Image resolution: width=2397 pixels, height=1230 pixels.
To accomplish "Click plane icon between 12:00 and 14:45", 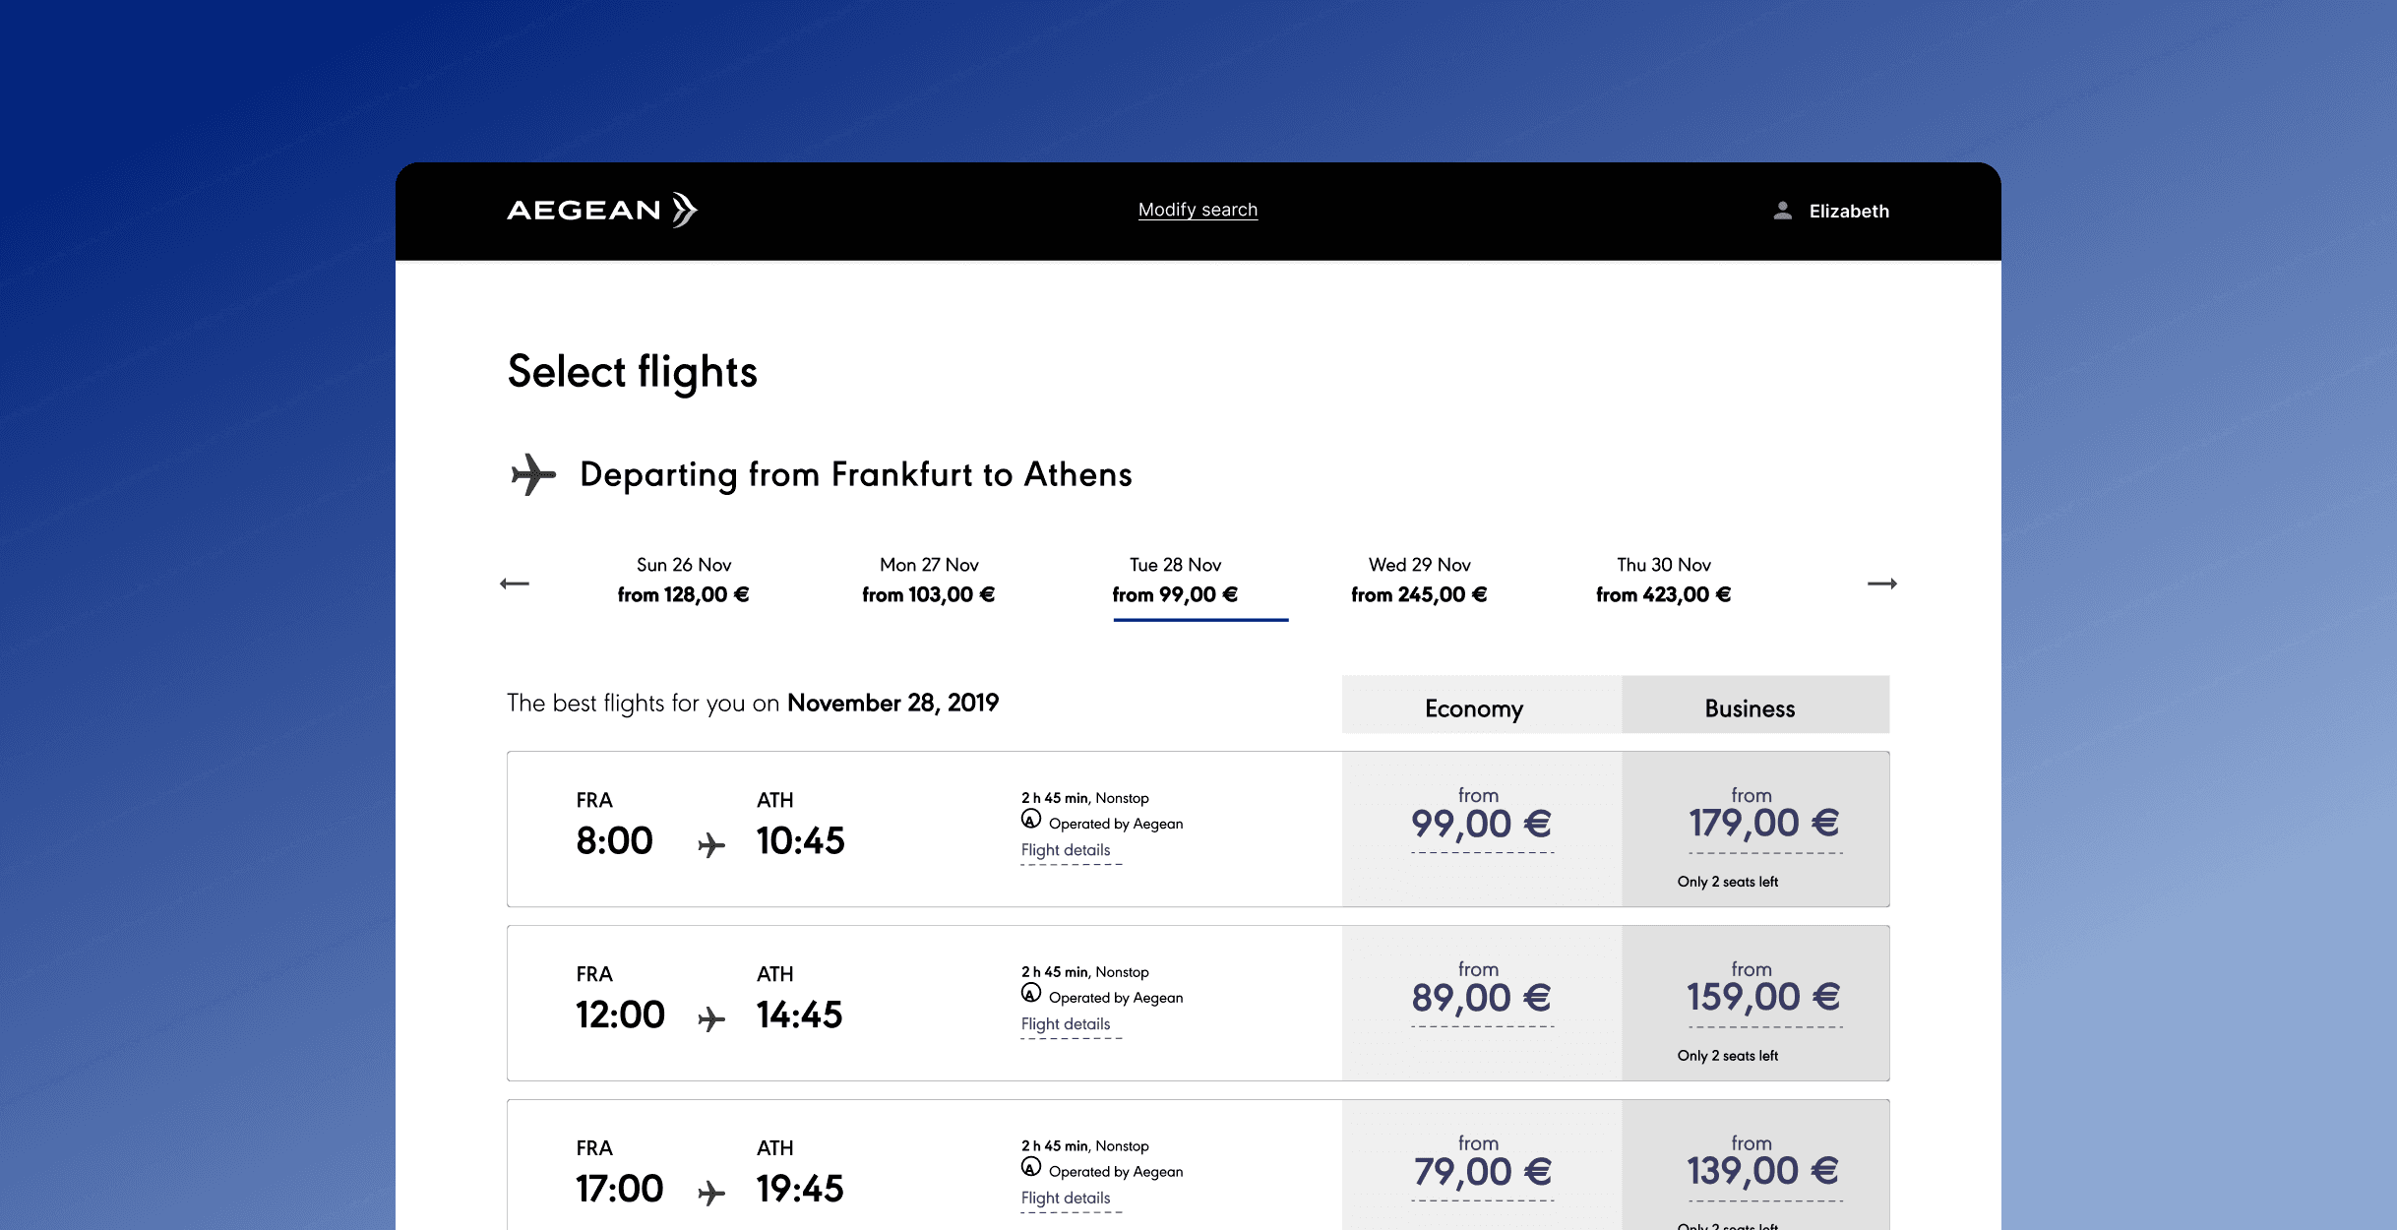I will click(x=711, y=1018).
